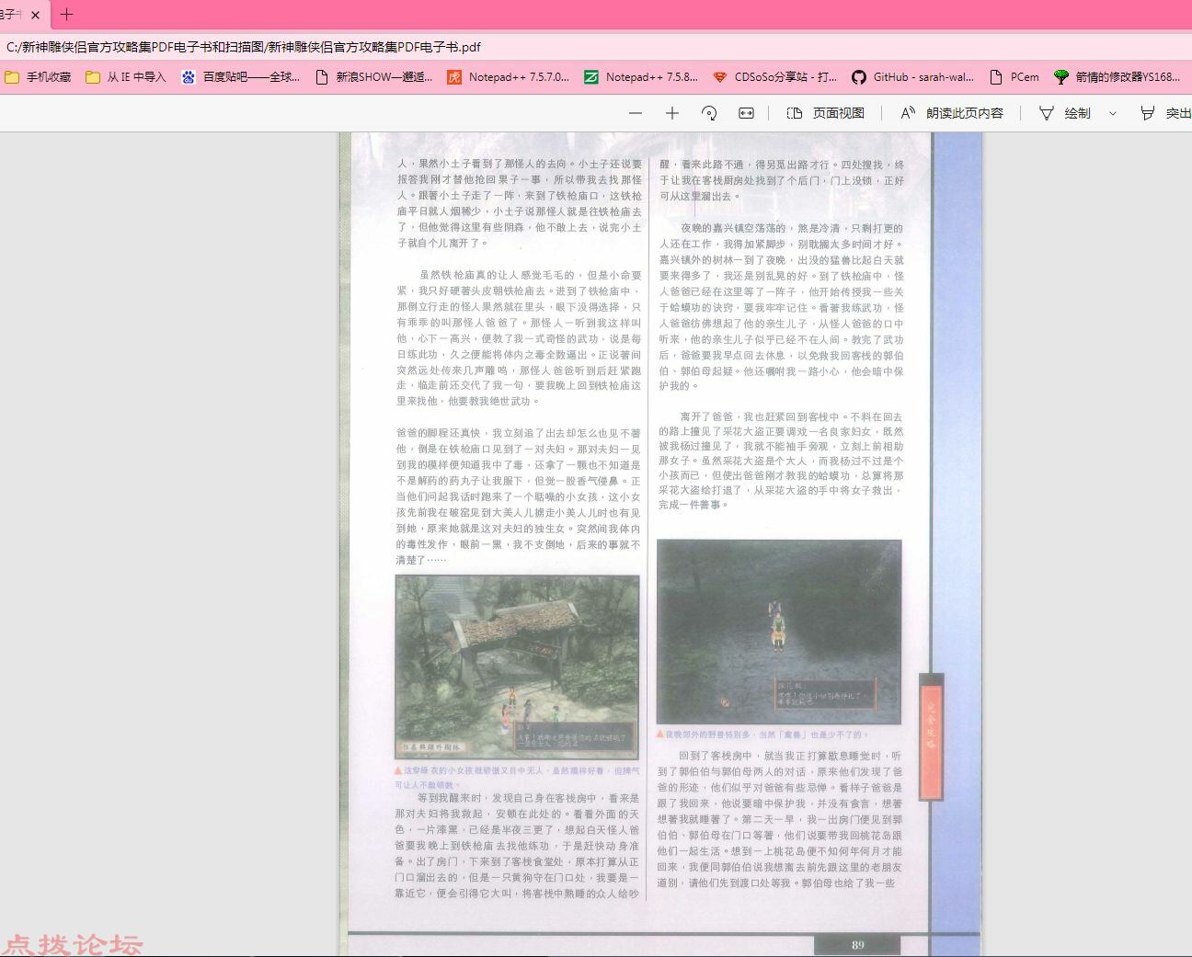1192x957 pixels.
Task: Open the PCem bookmark
Action: click(1014, 77)
